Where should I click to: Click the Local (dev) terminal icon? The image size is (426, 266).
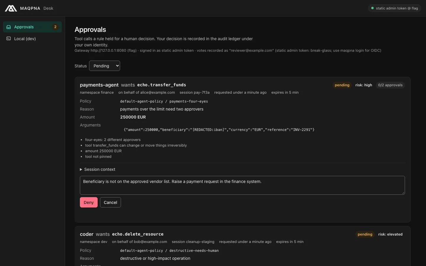click(9, 39)
